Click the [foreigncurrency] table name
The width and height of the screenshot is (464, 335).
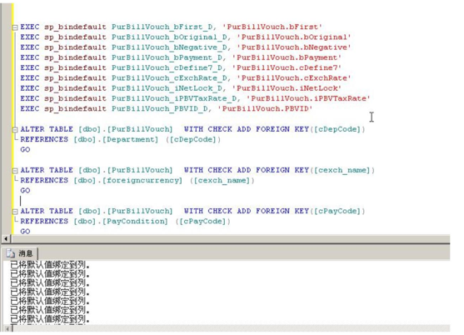click(142, 180)
